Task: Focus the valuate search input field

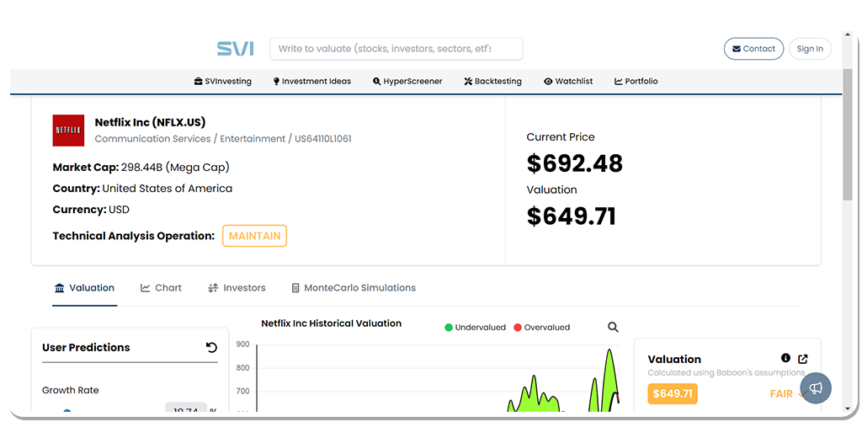Action: tap(396, 49)
